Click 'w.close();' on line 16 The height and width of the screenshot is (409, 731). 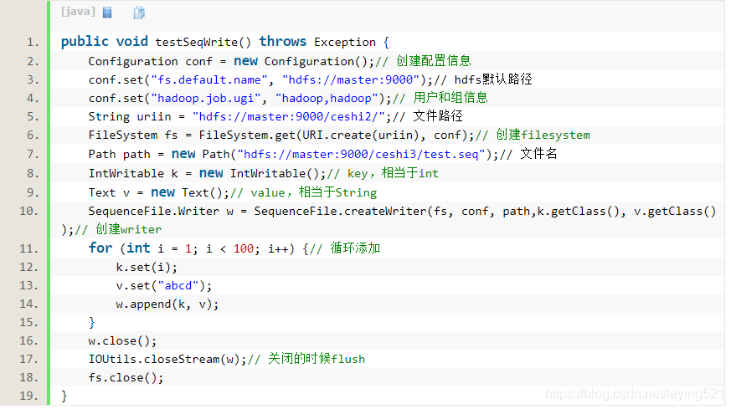122,341
